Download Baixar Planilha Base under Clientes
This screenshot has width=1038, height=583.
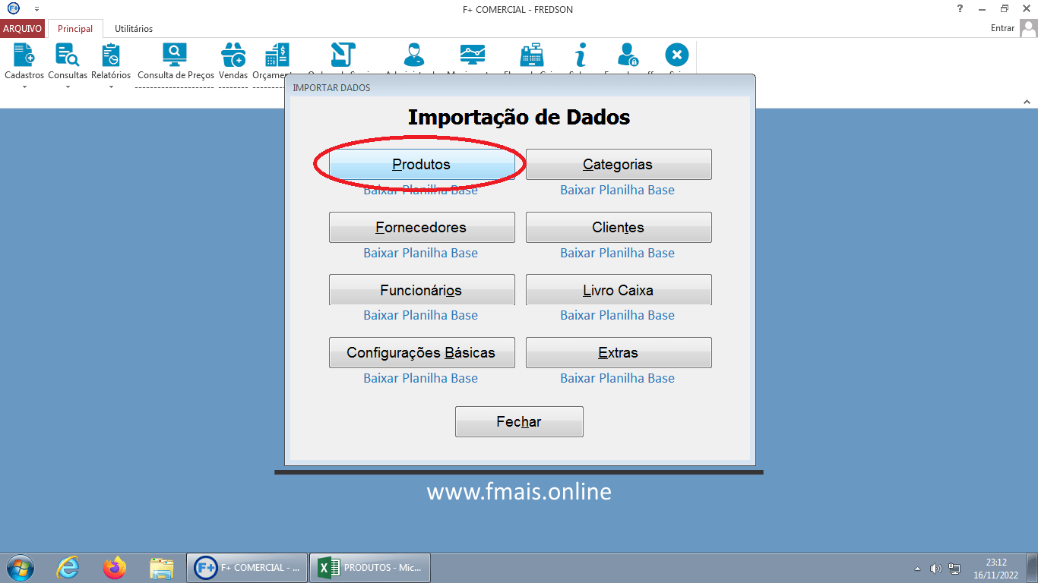pyautogui.click(x=618, y=253)
